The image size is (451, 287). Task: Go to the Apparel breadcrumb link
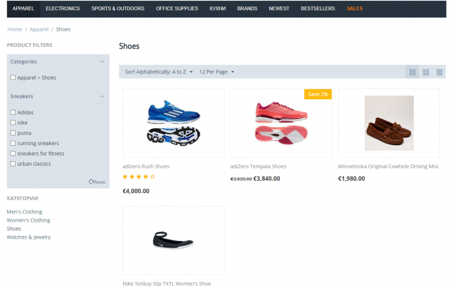click(39, 30)
